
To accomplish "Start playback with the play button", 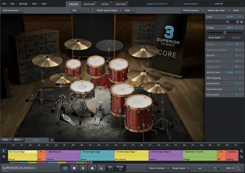I will click(83, 168).
